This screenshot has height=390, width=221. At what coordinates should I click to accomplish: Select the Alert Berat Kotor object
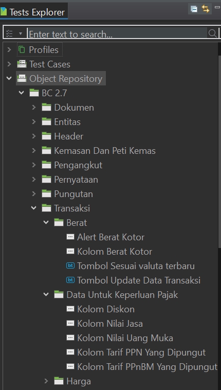click(x=110, y=237)
